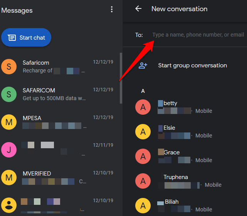Focus the To recipient input field
Image resolution: width=247 pixels, height=216 pixels.
pos(198,35)
